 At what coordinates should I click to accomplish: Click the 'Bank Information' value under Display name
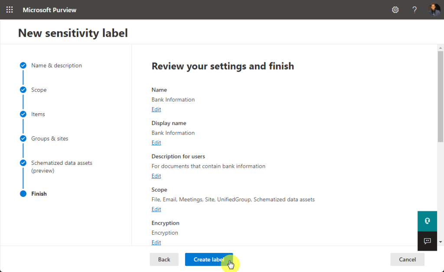(173, 133)
